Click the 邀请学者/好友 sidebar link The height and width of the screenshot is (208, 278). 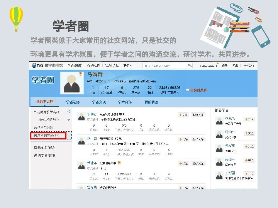click(44, 155)
